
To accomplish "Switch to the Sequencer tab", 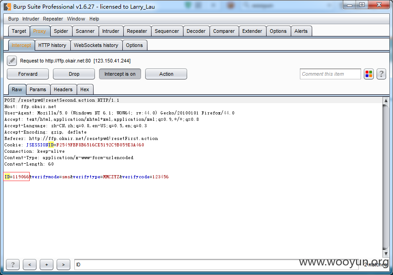I will coord(167,31).
